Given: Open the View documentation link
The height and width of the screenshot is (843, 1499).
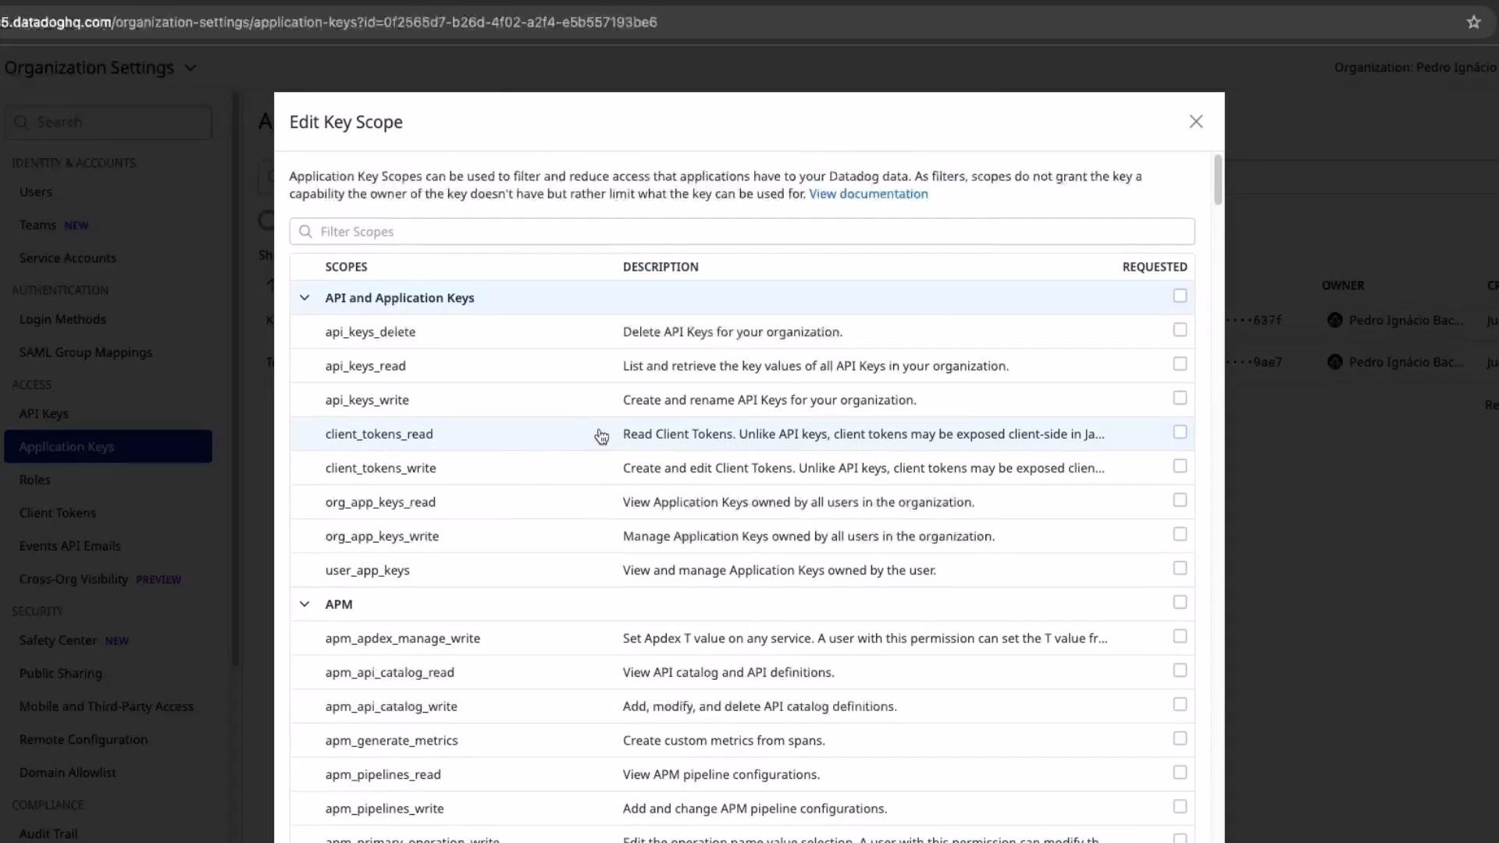Looking at the screenshot, I should [x=868, y=194].
